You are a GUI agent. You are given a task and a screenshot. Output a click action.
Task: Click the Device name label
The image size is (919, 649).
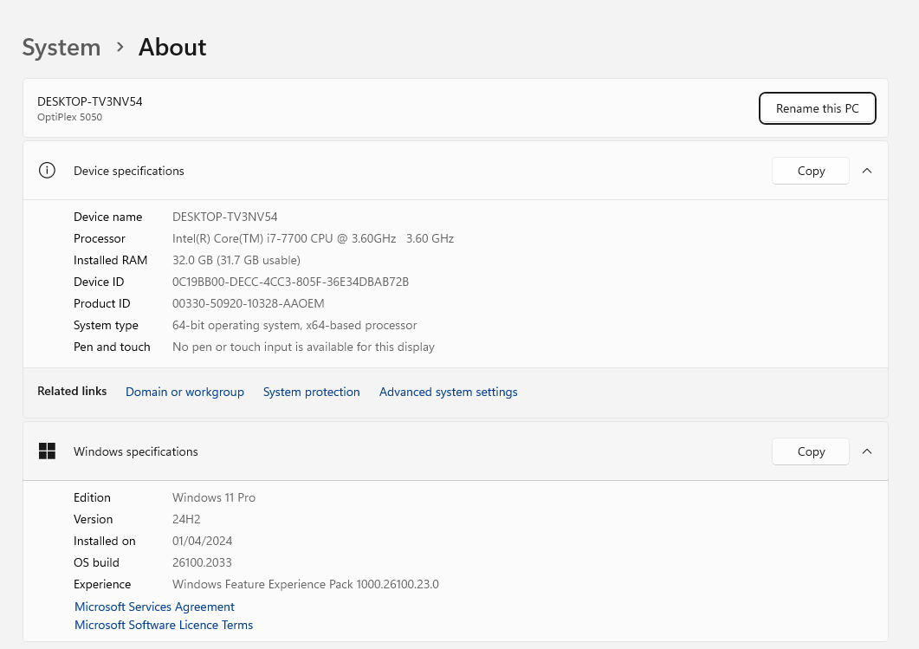108,217
